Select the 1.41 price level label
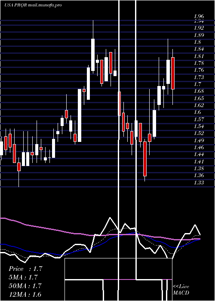This screenshot has width=215, height=301. [x=199, y=161]
